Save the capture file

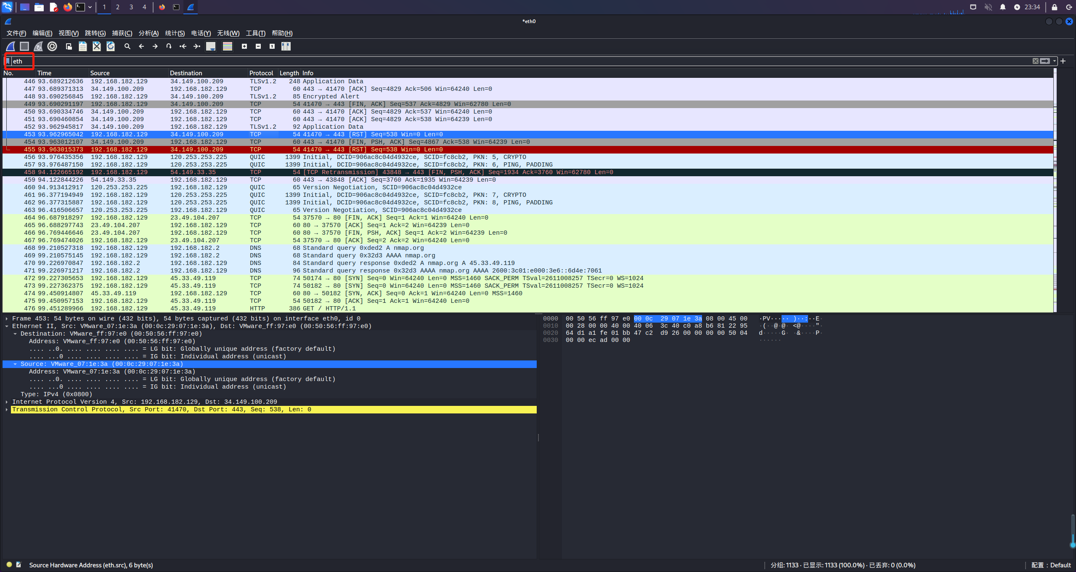pos(83,46)
